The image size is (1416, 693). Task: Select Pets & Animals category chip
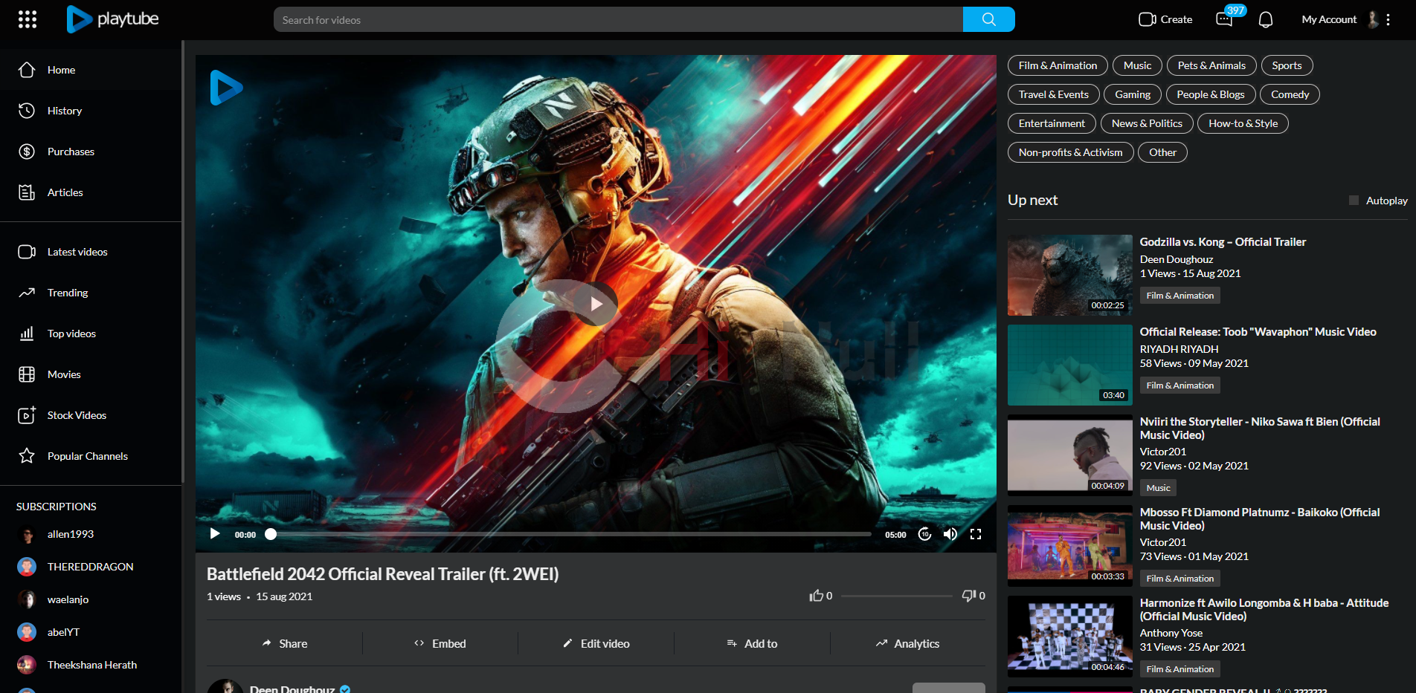pos(1211,65)
